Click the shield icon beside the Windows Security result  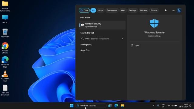click(82, 25)
